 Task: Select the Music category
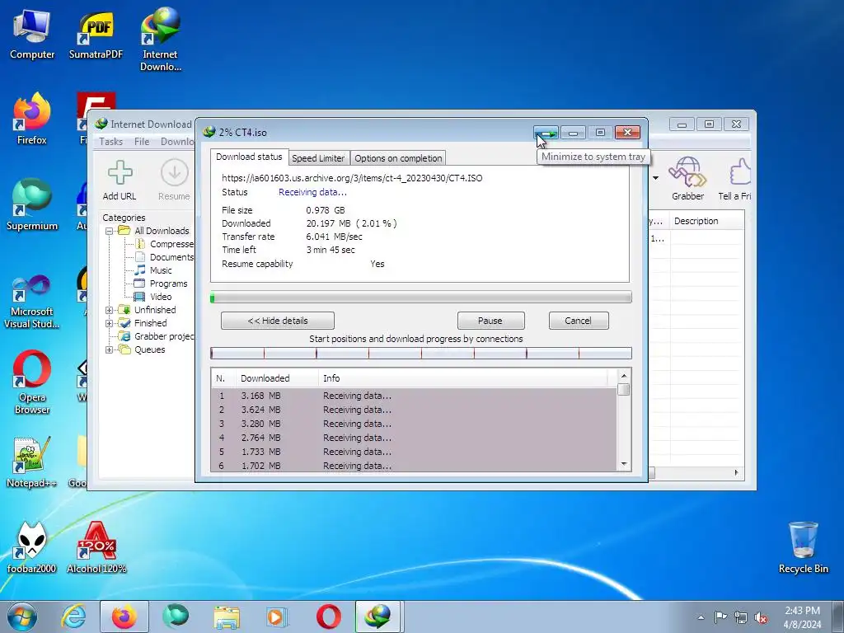point(152,270)
